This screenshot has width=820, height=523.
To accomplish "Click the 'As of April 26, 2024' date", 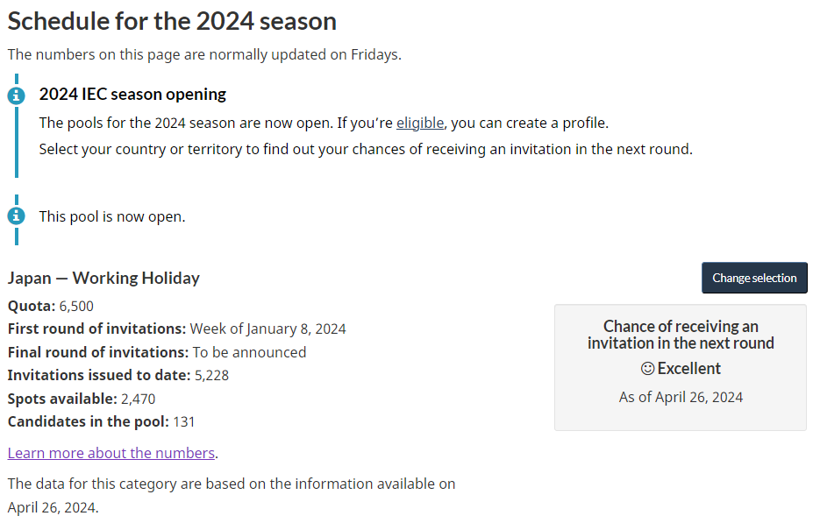I will coord(681,397).
